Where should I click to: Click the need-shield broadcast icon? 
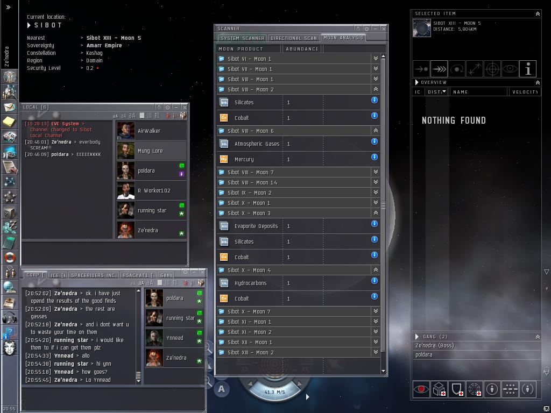pos(457,389)
